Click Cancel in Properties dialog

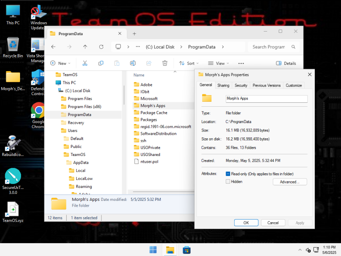click(x=273, y=223)
